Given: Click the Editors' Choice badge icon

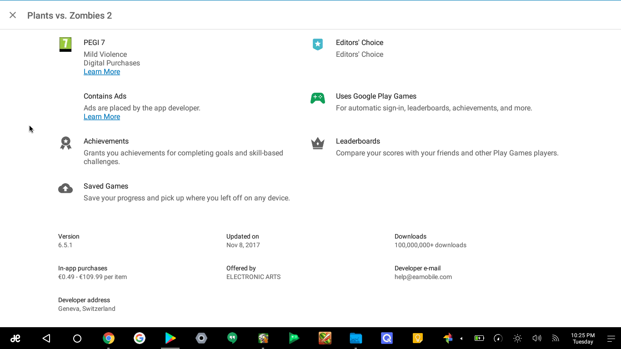Looking at the screenshot, I should 318,44.
